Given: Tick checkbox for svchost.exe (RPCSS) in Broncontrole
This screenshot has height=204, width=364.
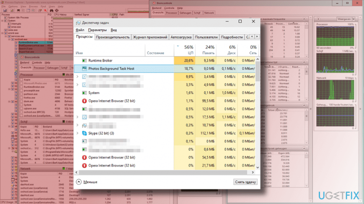Looking at the screenshot, I should pyautogui.click(x=22, y=112).
